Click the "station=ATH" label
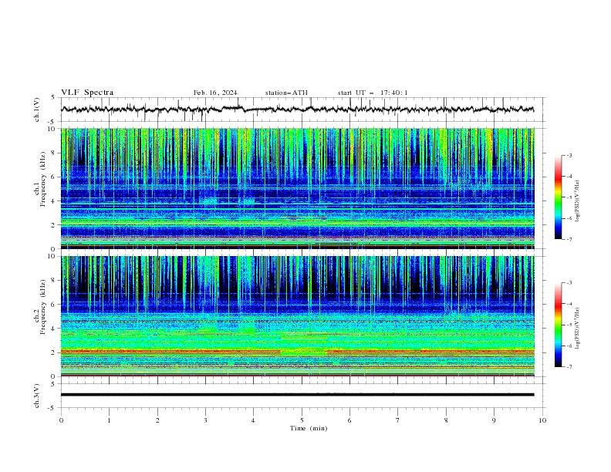The image size is (611, 472). pyautogui.click(x=286, y=93)
